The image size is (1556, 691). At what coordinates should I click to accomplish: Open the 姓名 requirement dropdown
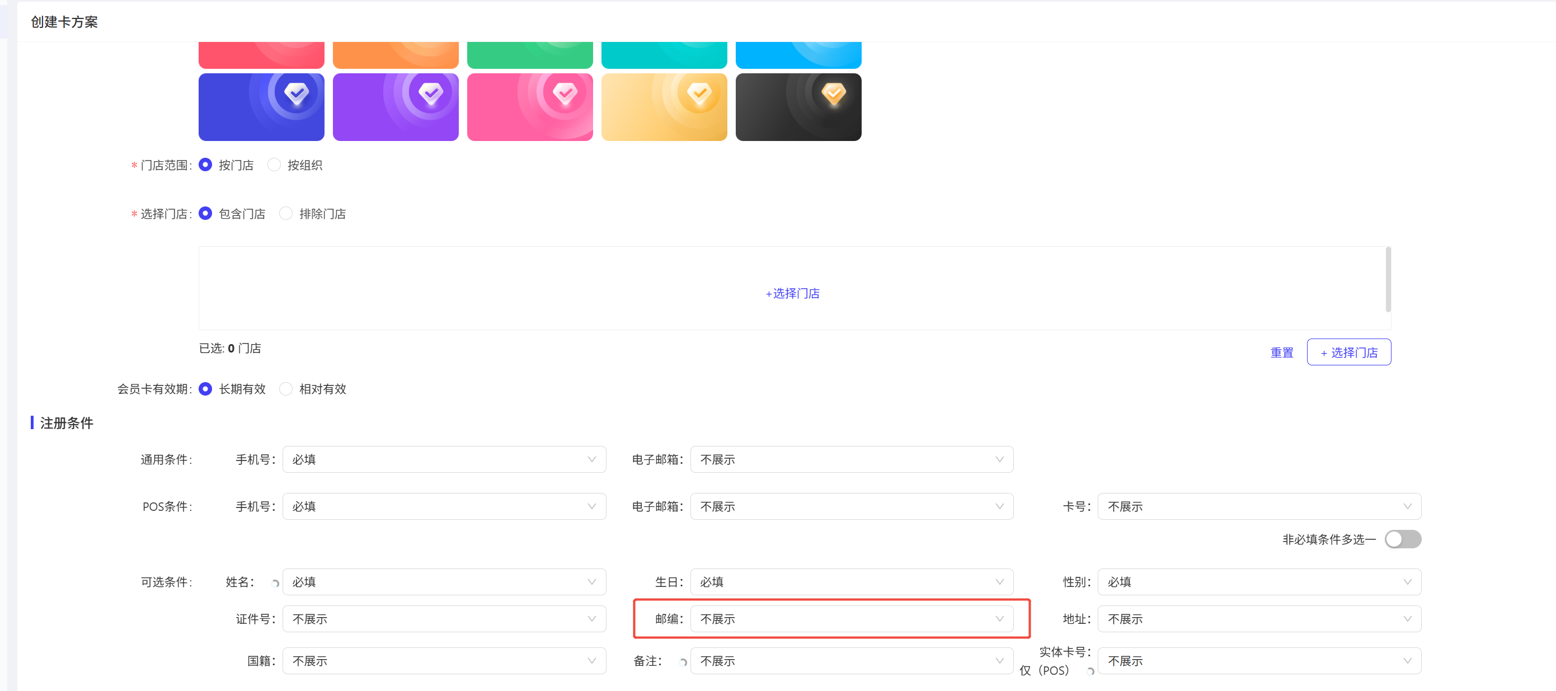[x=444, y=582]
